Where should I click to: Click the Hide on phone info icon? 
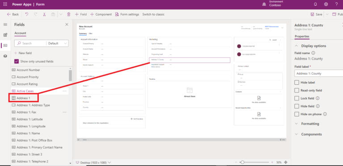pyautogui.click(x=325, y=114)
